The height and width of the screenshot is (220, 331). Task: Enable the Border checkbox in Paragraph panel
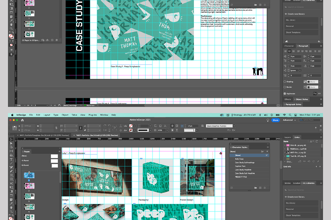285,87
